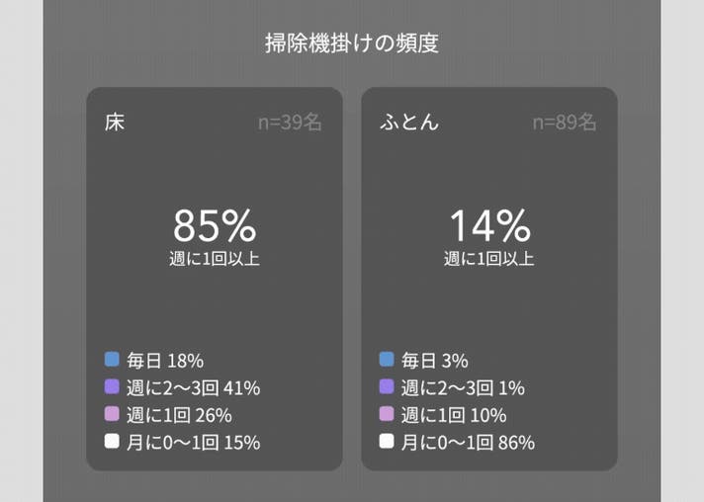Click the white 月に0〜1回 86% swatch
This screenshot has width=704, height=502.
pos(387,442)
